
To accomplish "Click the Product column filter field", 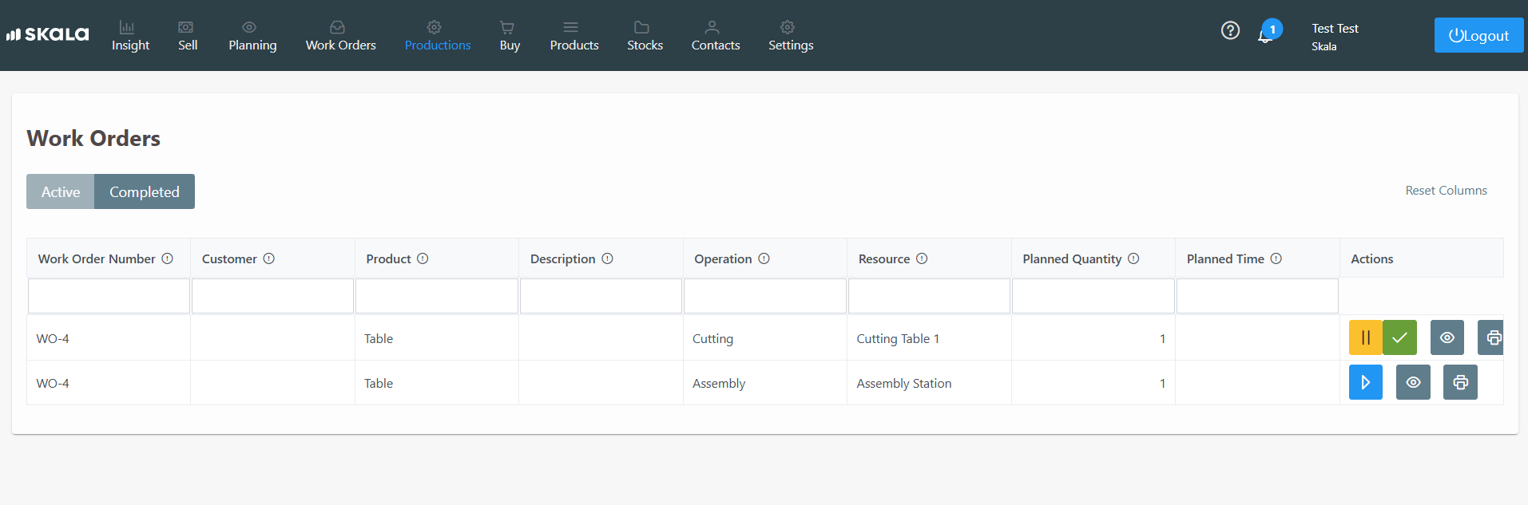I will click(436, 296).
